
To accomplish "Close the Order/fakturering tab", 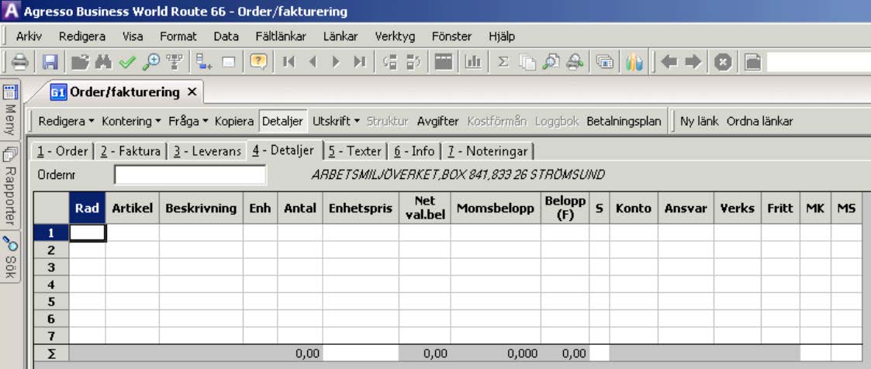I will (x=192, y=92).
